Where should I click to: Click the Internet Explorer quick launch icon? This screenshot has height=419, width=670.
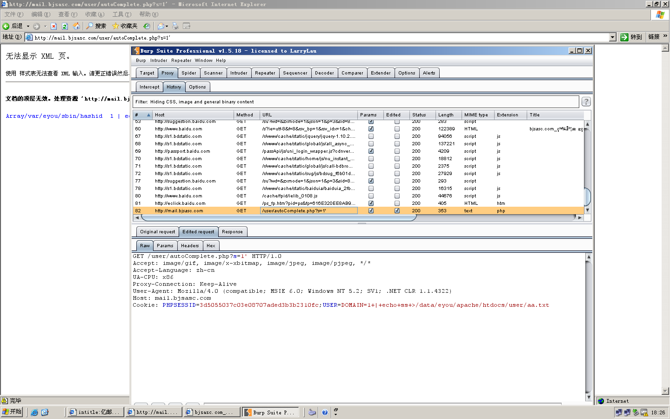tap(34, 412)
